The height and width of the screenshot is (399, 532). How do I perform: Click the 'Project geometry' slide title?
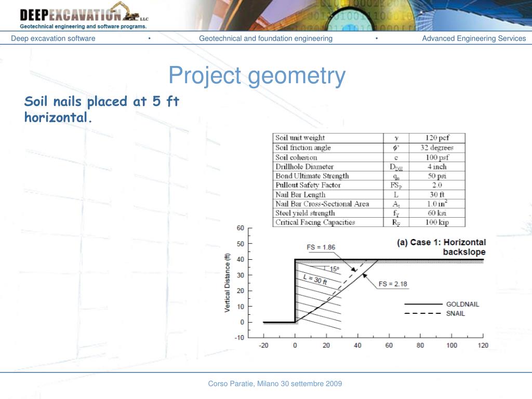(x=257, y=75)
